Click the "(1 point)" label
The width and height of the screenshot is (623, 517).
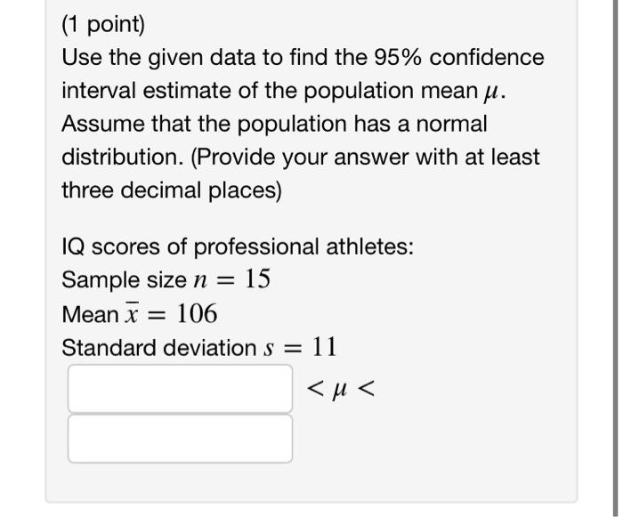(103, 25)
